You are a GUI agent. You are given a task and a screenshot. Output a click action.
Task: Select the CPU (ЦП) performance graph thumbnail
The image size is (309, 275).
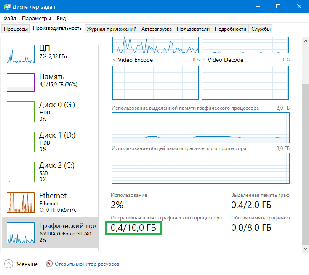[21, 54]
